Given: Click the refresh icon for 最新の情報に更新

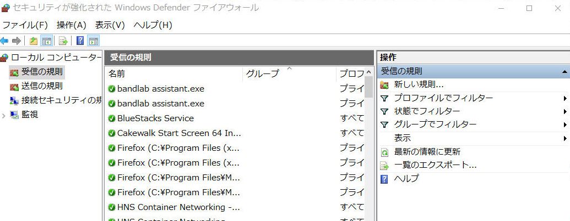Looking at the screenshot, I should [384, 152].
